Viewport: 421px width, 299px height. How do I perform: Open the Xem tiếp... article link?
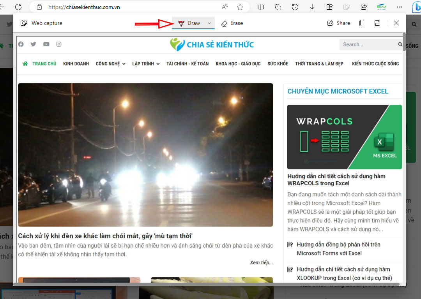261,262
